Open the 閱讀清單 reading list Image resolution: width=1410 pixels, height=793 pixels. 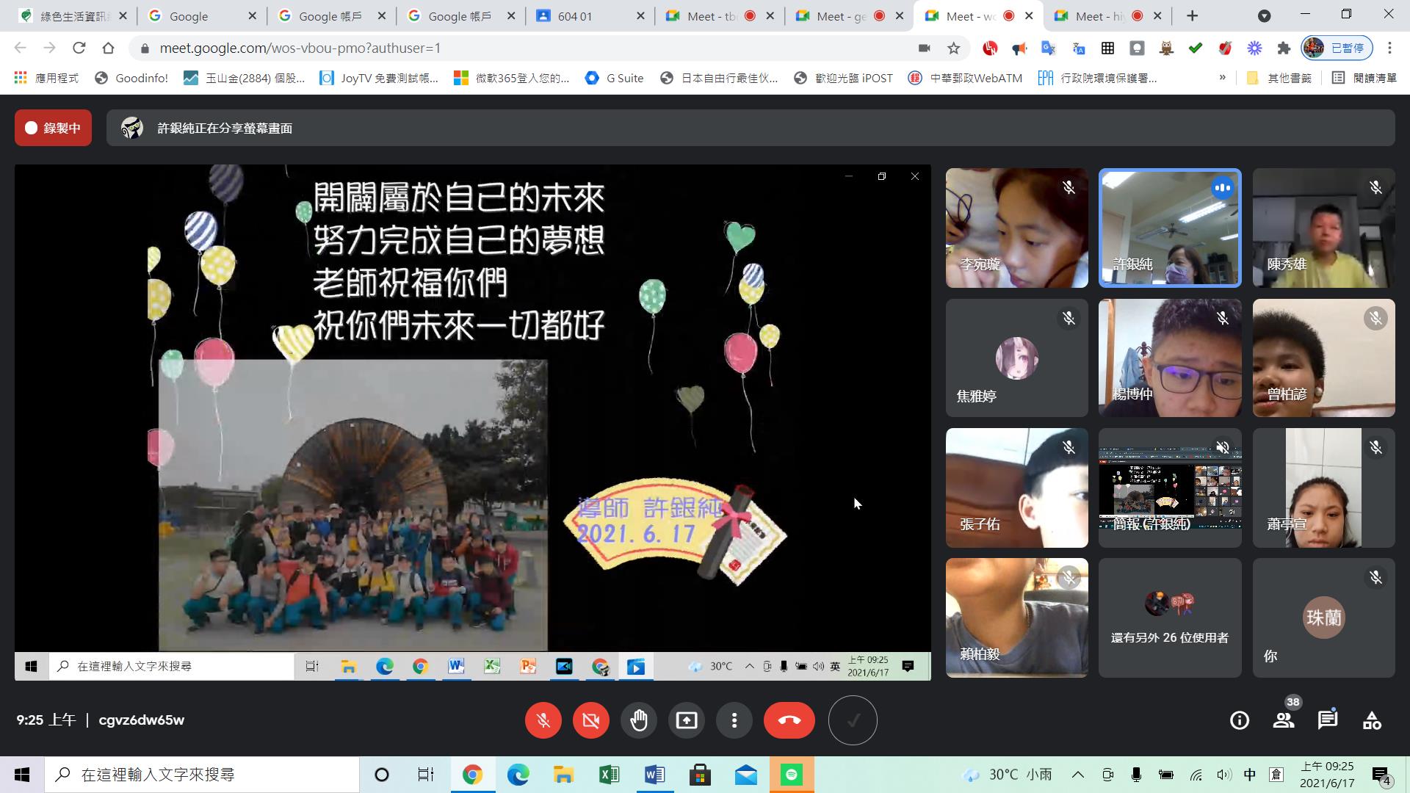tap(1364, 78)
